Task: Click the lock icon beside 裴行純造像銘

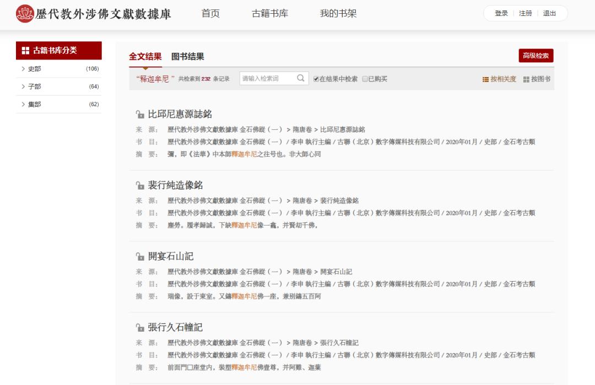Action: tap(139, 184)
